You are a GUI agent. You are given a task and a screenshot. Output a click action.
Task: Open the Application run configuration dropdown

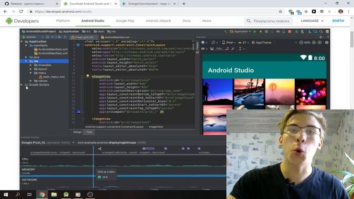(x=240, y=32)
